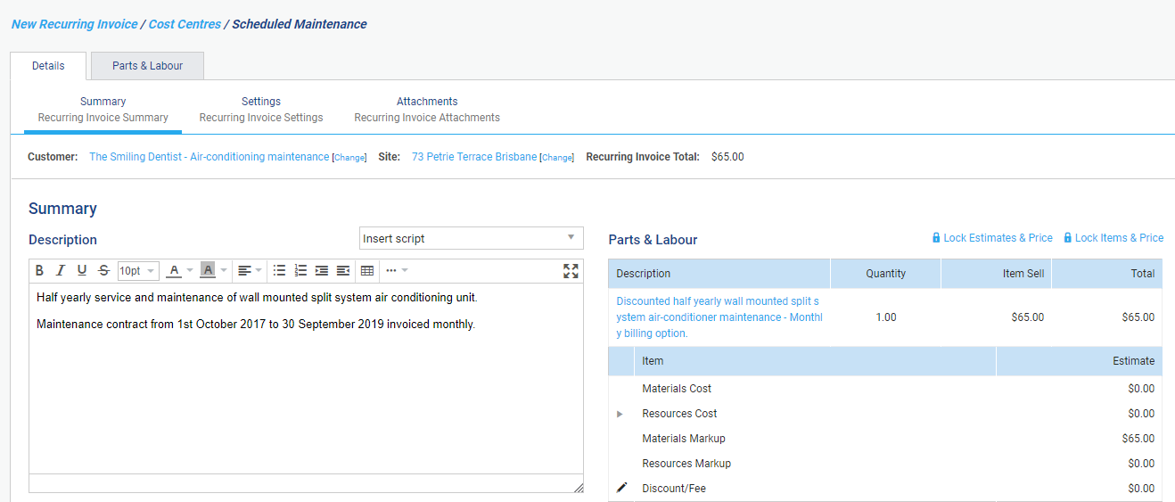The width and height of the screenshot is (1175, 502).
Task: Expand description editor to fullscreen
Action: (571, 271)
